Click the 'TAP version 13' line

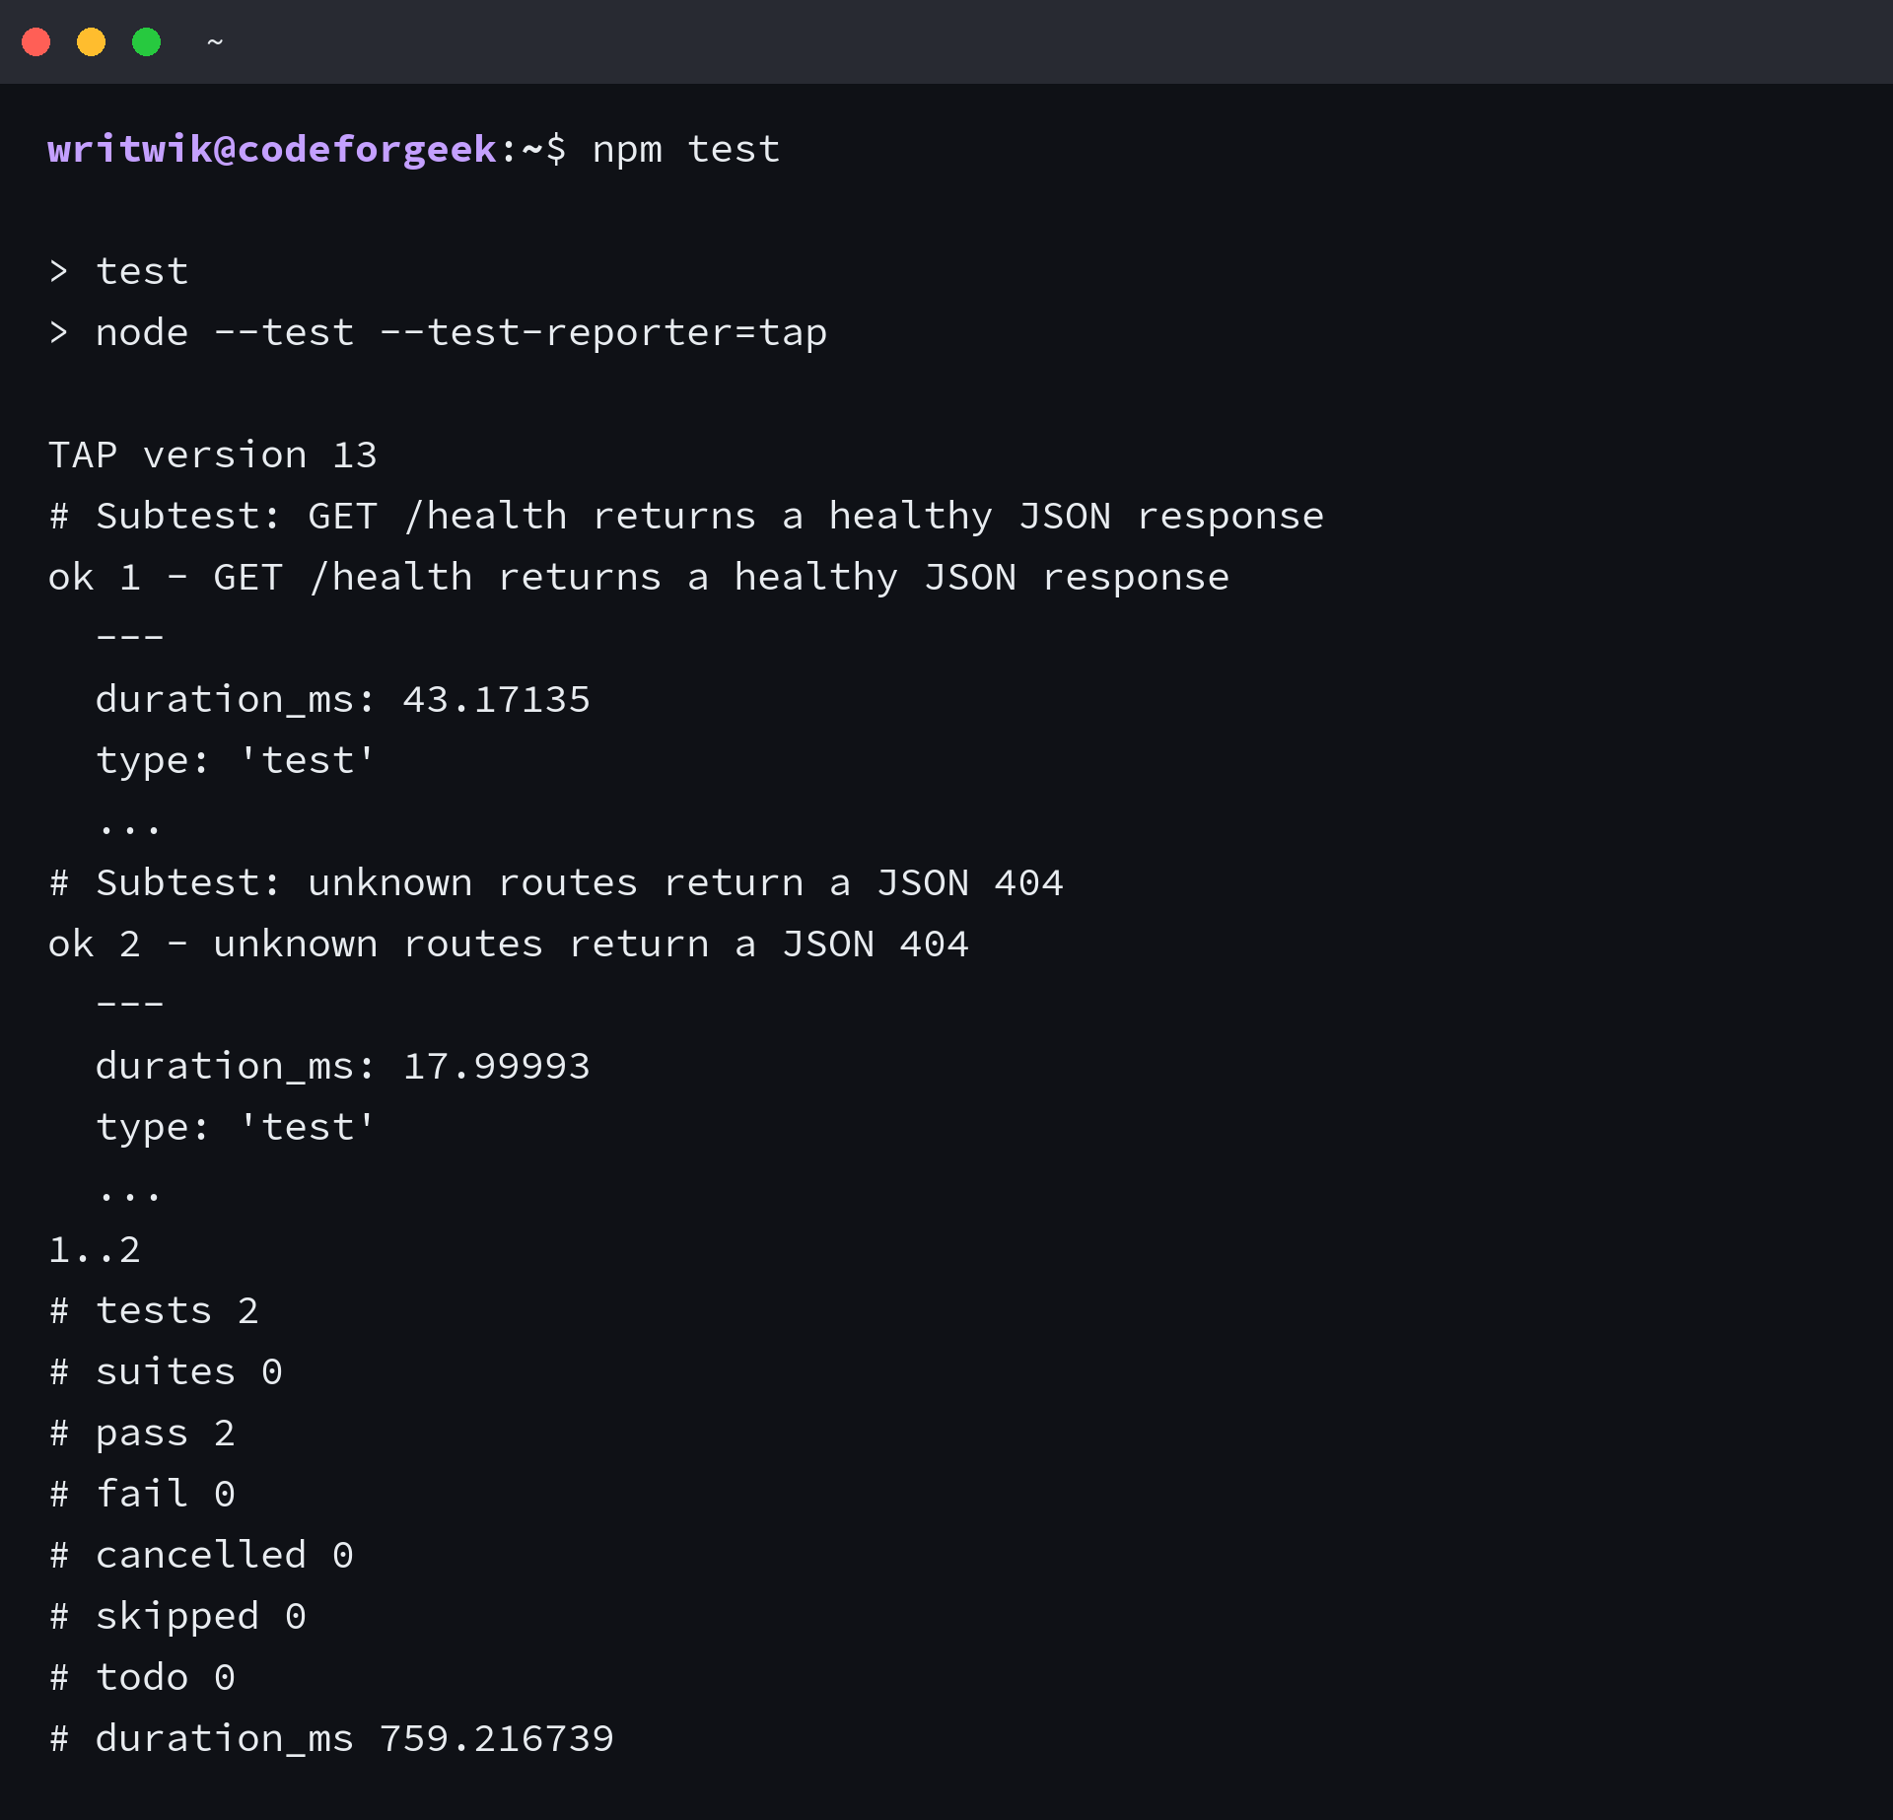point(213,455)
